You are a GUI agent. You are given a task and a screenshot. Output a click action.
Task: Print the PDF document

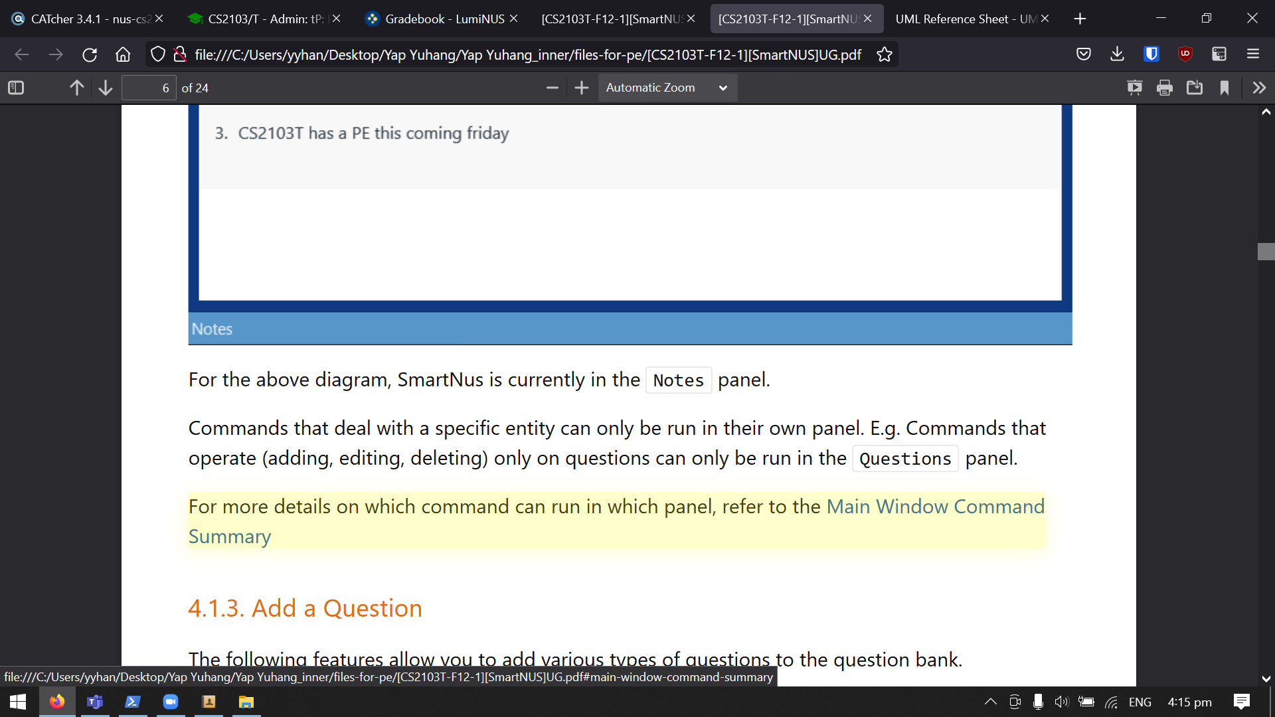[x=1164, y=88]
